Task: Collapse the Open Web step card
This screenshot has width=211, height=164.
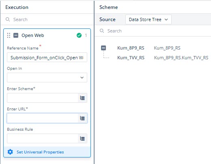Action: (16, 35)
